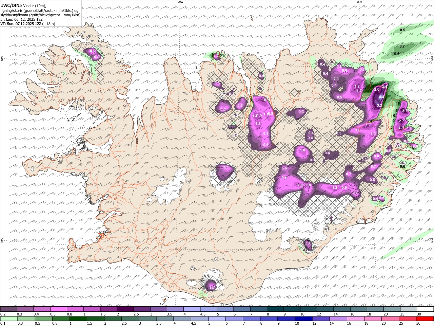Click the 3.1 value near the east coast

404,111
